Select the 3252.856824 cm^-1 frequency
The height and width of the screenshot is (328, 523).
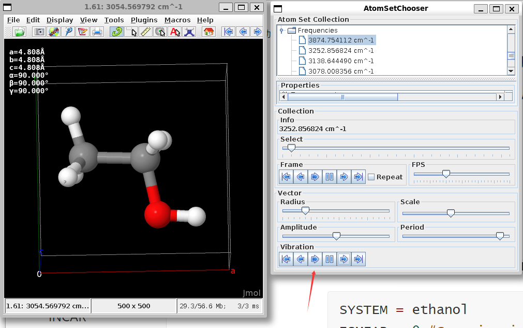coord(340,50)
